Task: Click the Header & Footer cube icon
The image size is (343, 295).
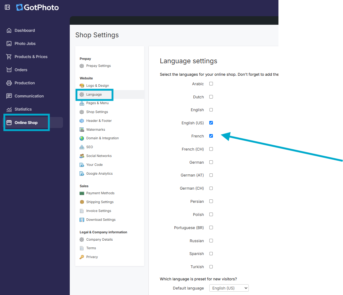Action: [82, 121]
